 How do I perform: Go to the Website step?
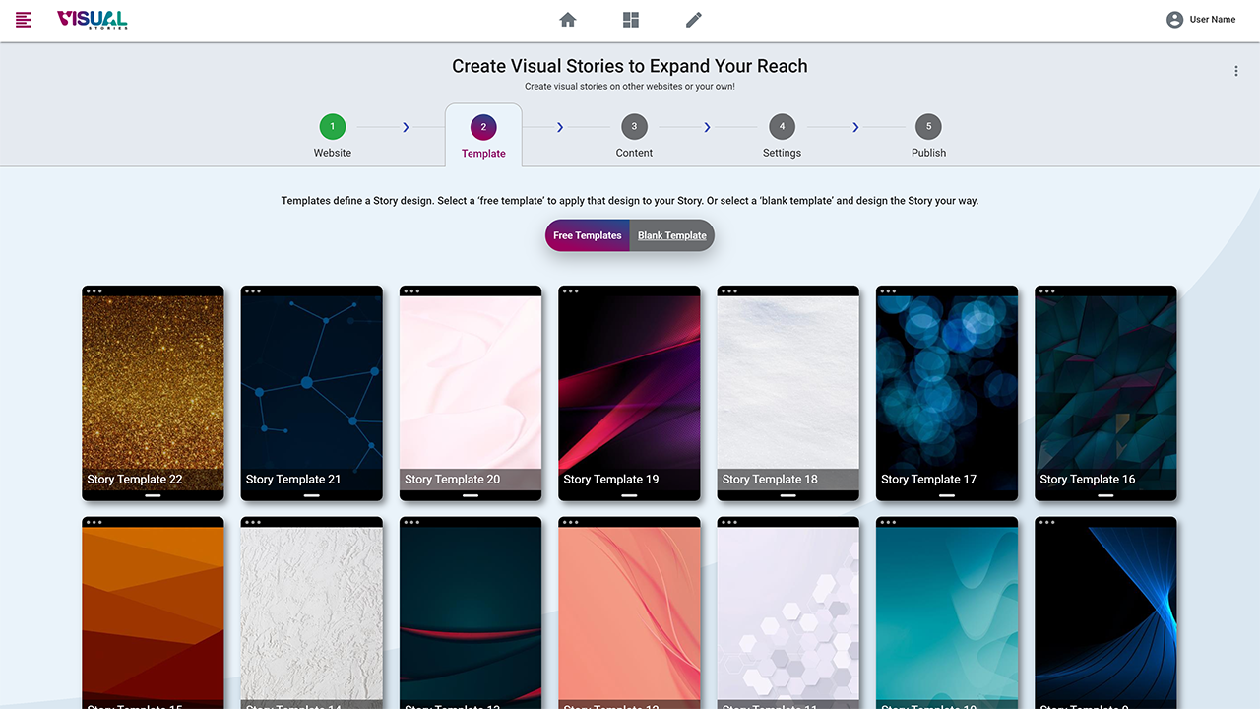pos(333,136)
